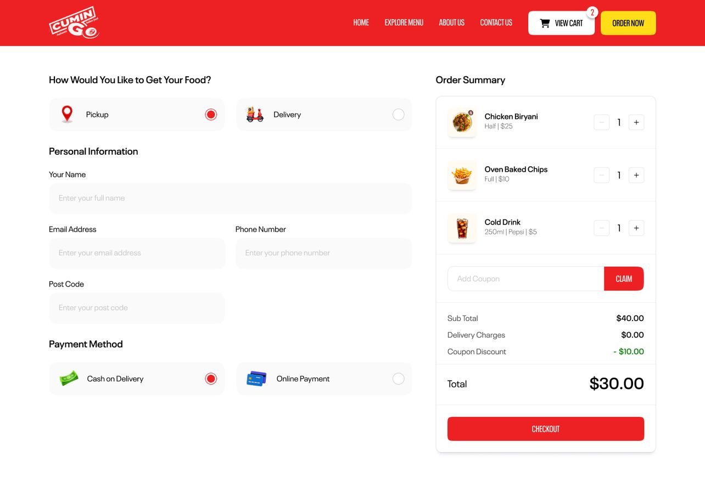Open Contact Us navigation link
This screenshot has width=705, height=501.
(496, 22)
